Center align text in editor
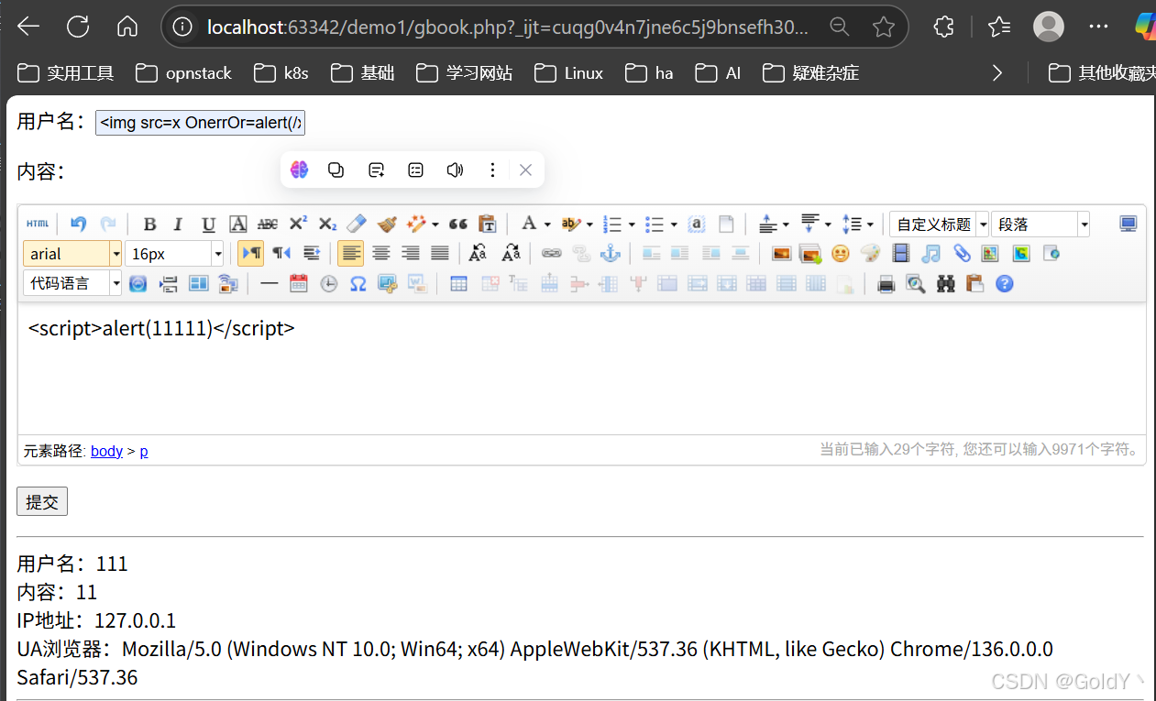Viewport: 1156px width, 701px height. tap(381, 254)
